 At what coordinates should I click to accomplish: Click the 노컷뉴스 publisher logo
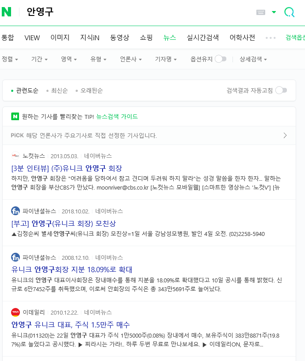(15, 156)
